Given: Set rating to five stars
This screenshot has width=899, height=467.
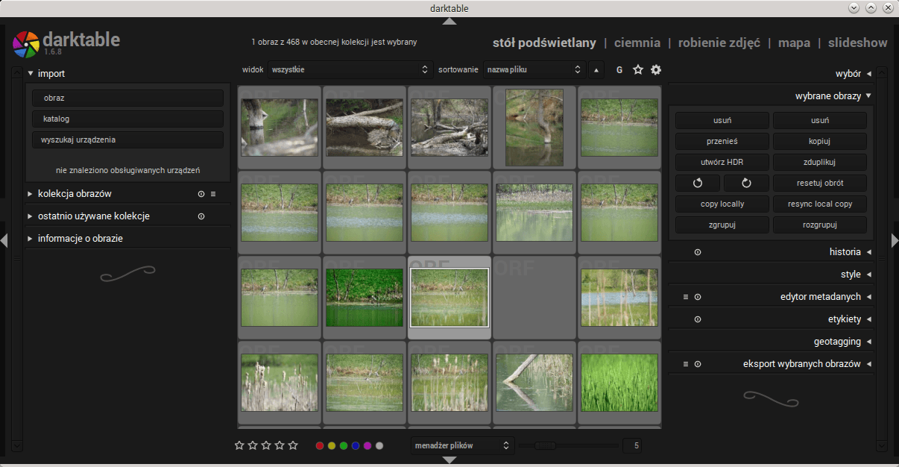Looking at the screenshot, I should tap(293, 445).
